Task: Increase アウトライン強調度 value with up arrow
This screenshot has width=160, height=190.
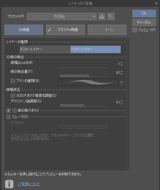Action: tap(122, 101)
